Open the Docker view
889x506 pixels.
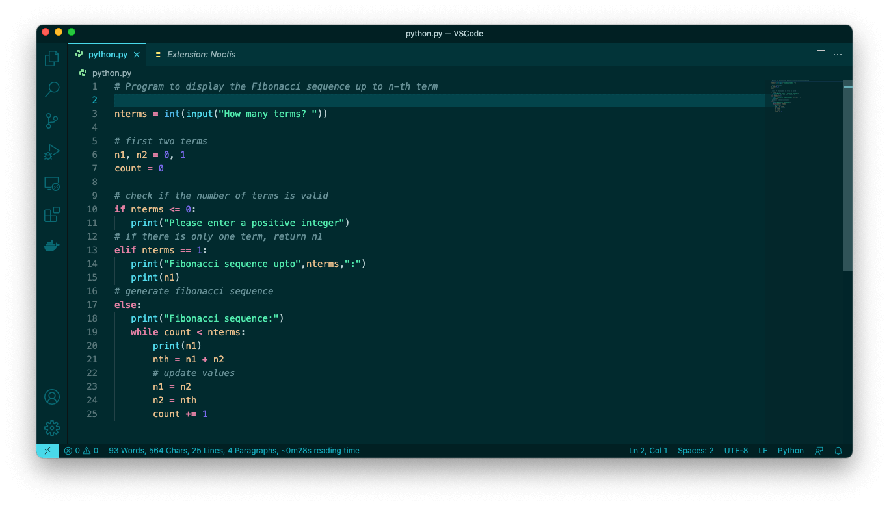[52, 246]
